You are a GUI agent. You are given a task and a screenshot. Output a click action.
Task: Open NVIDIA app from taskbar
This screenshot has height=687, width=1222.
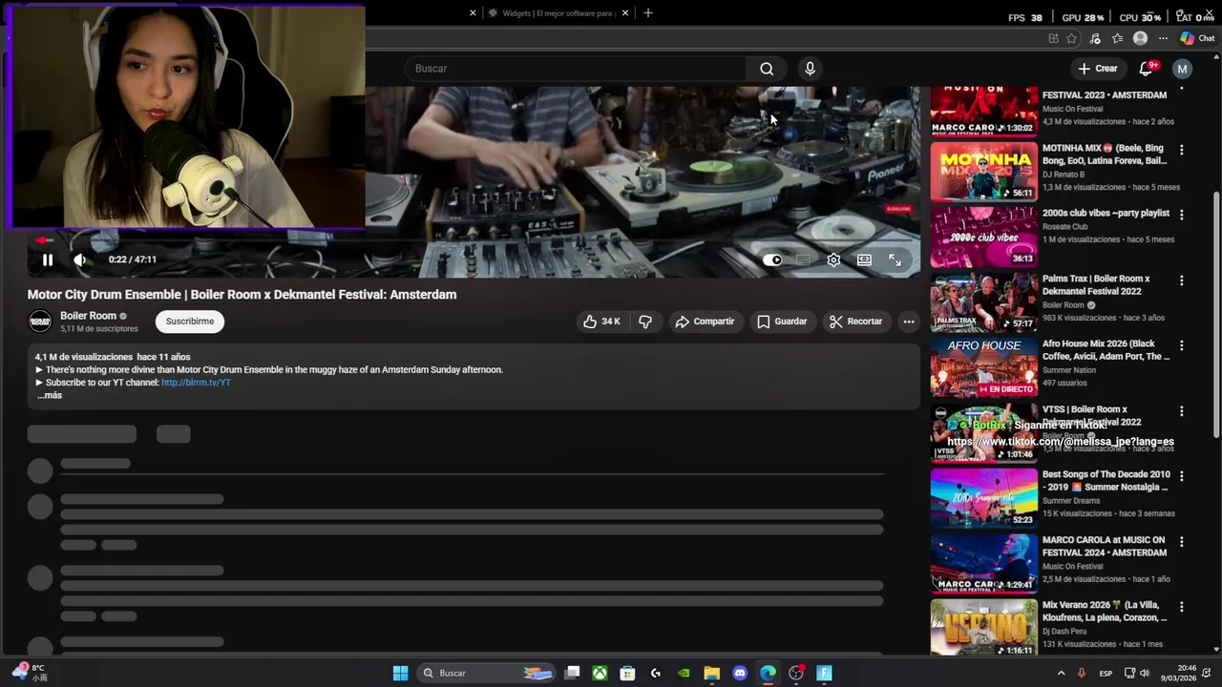coord(684,673)
